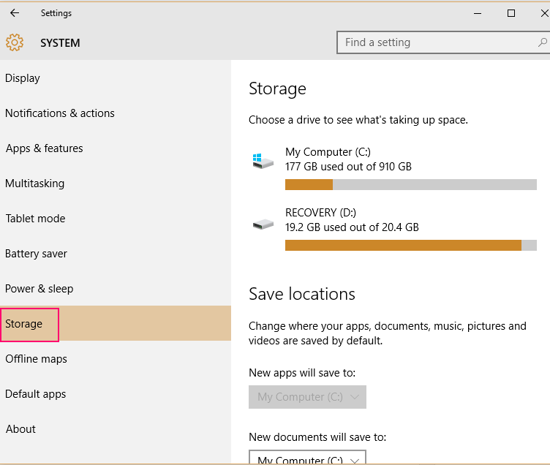Select the Storage category
The width and height of the screenshot is (550, 465).
point(116,323)
